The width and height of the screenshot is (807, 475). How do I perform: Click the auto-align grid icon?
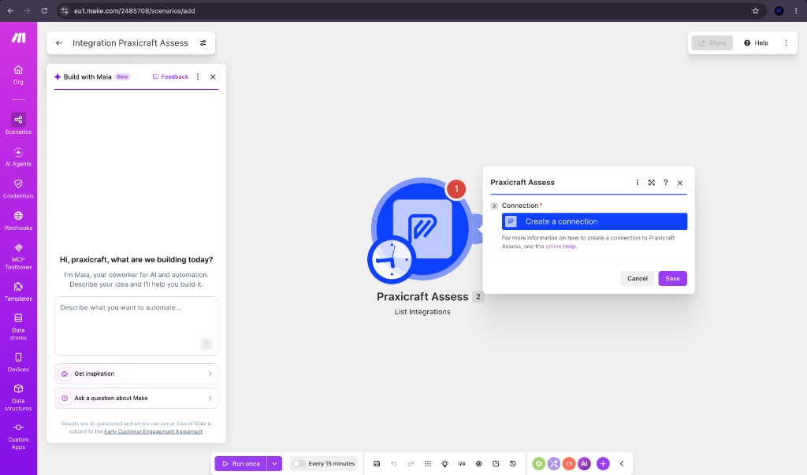(428, 464)
